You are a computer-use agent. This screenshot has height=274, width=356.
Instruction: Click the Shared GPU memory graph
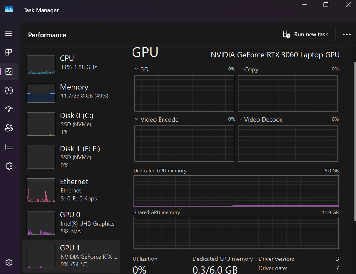pos(236,233)
